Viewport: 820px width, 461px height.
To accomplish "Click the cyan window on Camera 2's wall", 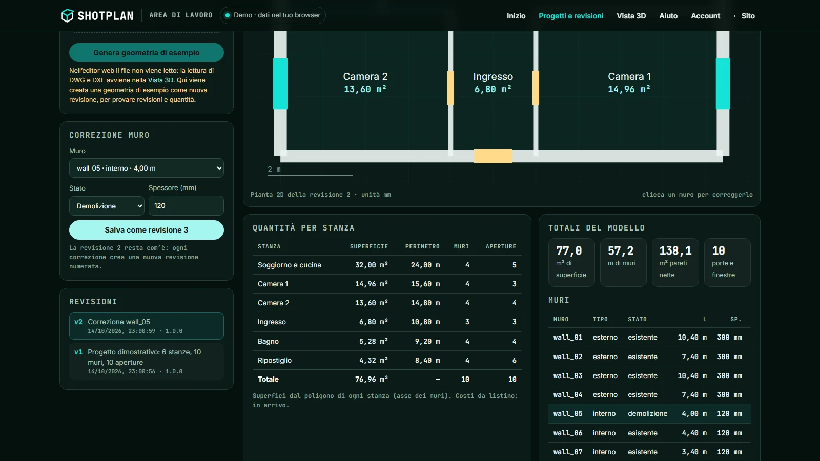I will coord(280,83).
